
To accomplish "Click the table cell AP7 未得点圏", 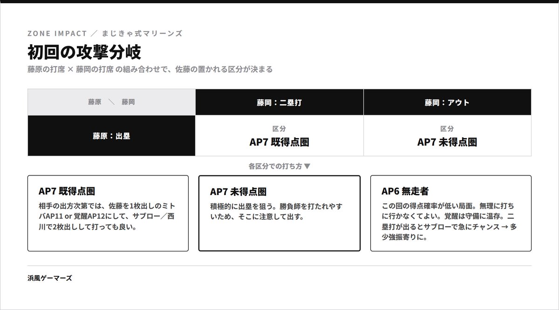I will point(447,136).
